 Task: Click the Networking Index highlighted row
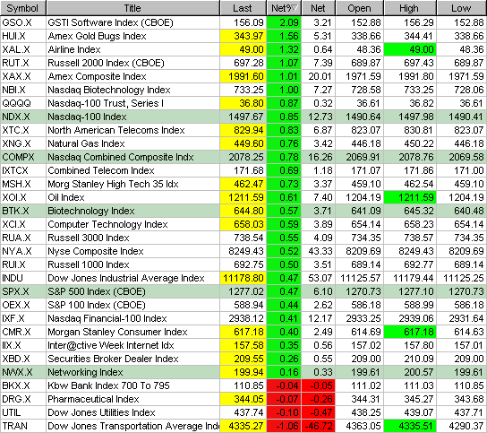click(x=243, y=372)
